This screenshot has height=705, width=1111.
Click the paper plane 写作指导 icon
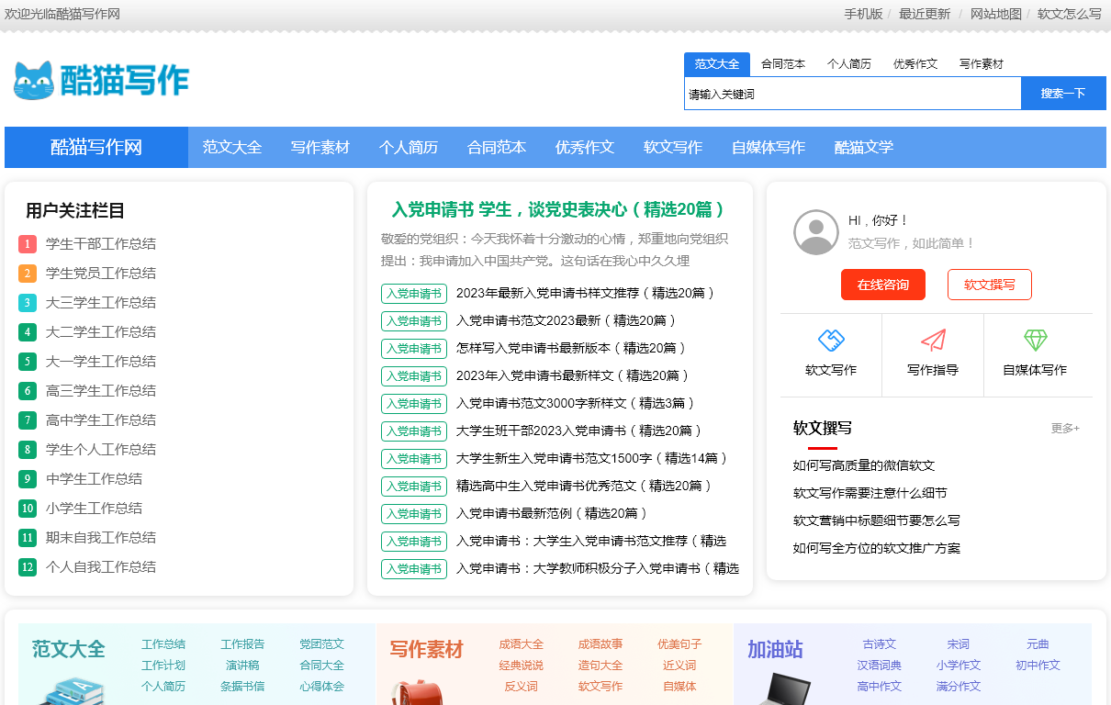pos(933,341)
